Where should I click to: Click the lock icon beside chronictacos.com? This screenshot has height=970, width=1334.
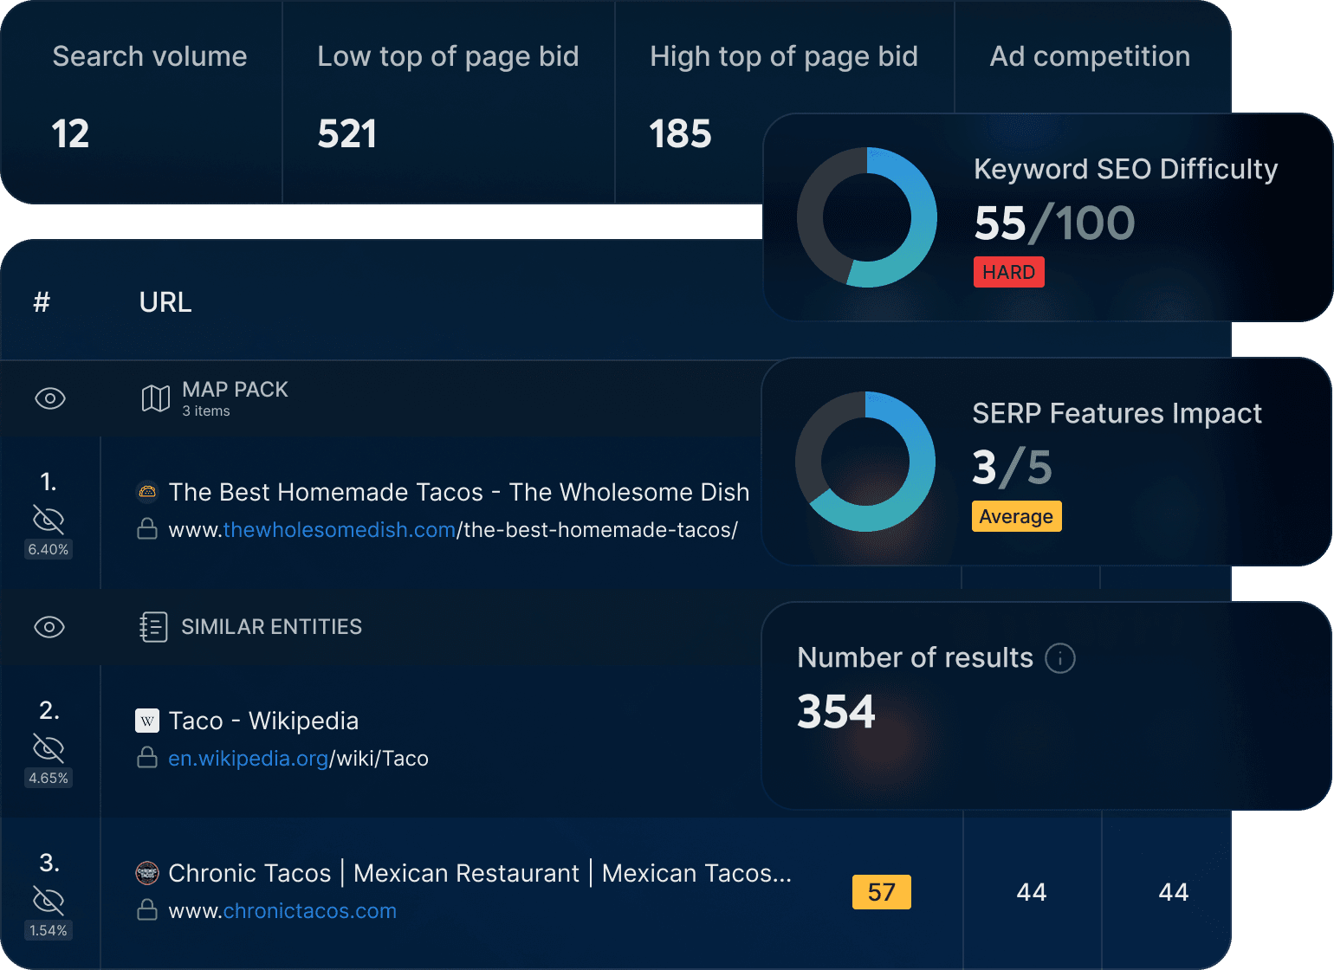pos(146,910)
